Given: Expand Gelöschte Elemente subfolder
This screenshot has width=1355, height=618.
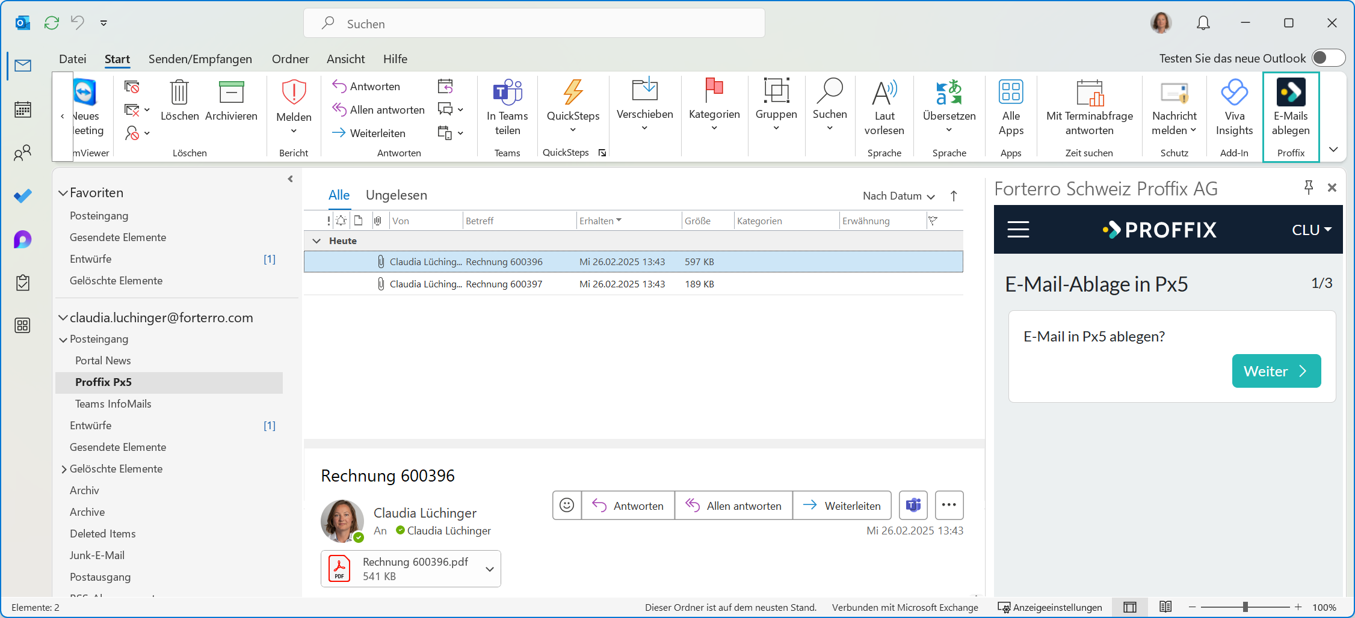Looking at the screenshot, I should [64, 469].
